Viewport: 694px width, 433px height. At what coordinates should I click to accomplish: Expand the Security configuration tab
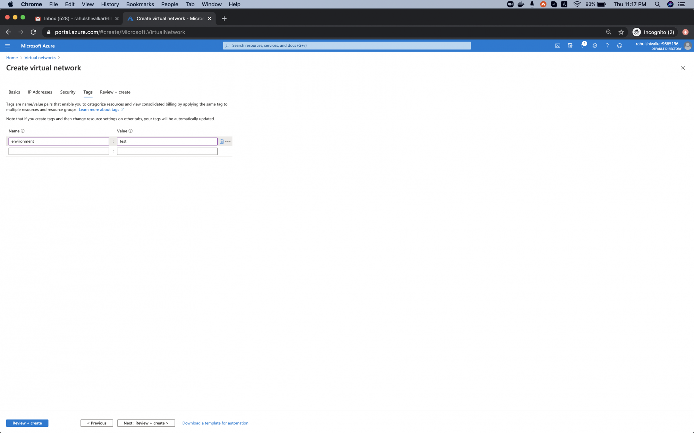(67, 92)
